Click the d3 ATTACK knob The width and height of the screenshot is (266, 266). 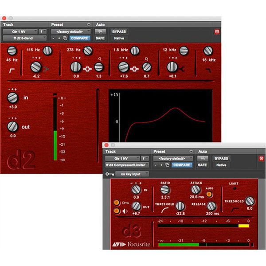click(x=196, y=189)
